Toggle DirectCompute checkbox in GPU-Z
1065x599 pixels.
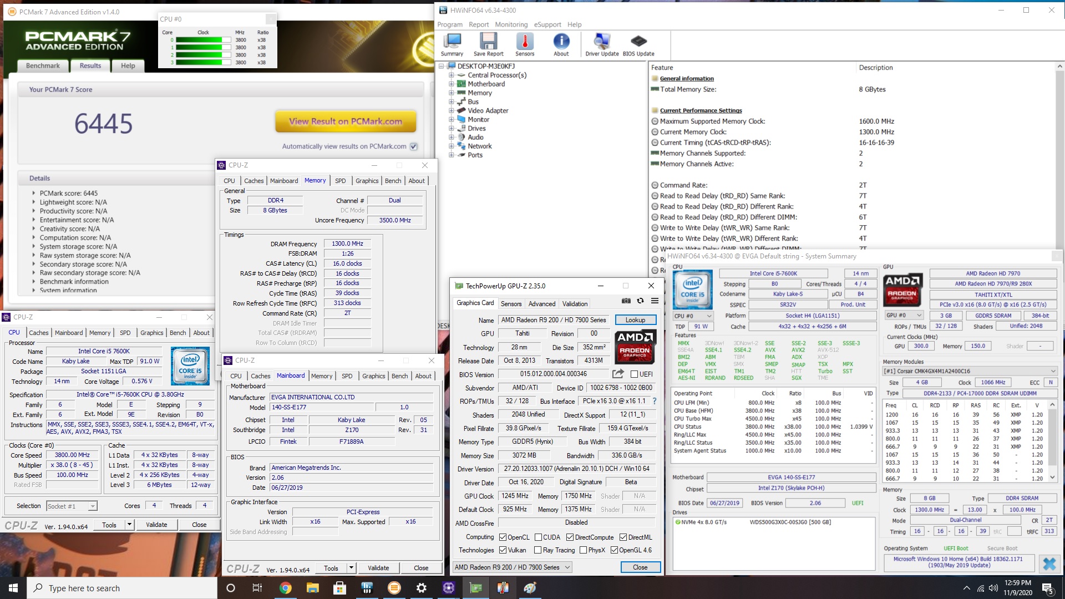point(570,537)
